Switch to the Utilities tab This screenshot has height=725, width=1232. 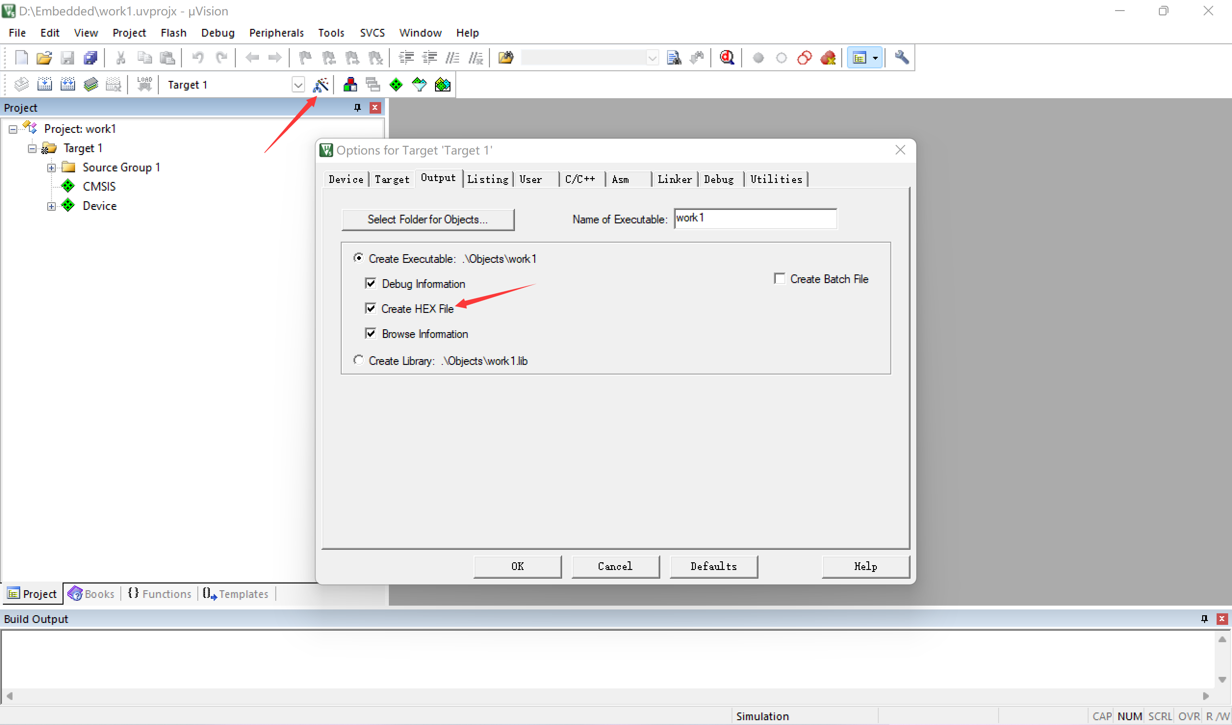(776, 179)
